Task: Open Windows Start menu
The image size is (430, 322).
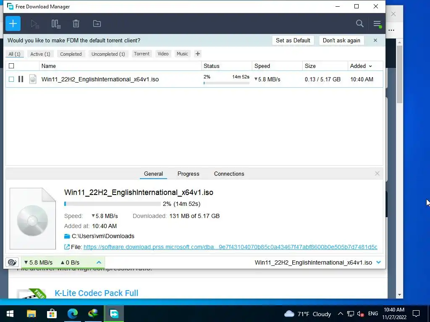Action: tap(10, 314)
